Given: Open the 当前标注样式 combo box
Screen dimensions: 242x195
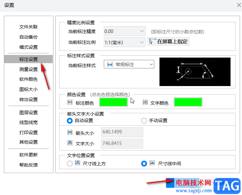Looking at the screenshot, I should pyautogui.click(x=129, y=64).
